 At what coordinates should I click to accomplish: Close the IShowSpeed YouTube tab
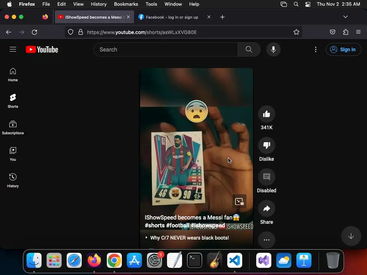pyautogui.click(x=128, y=17)
